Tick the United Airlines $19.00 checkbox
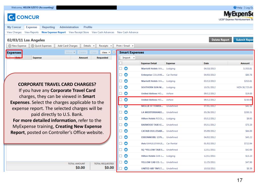The image size is (258, 193). point(121,93)
